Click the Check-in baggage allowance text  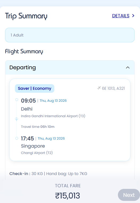coord(48,174)
